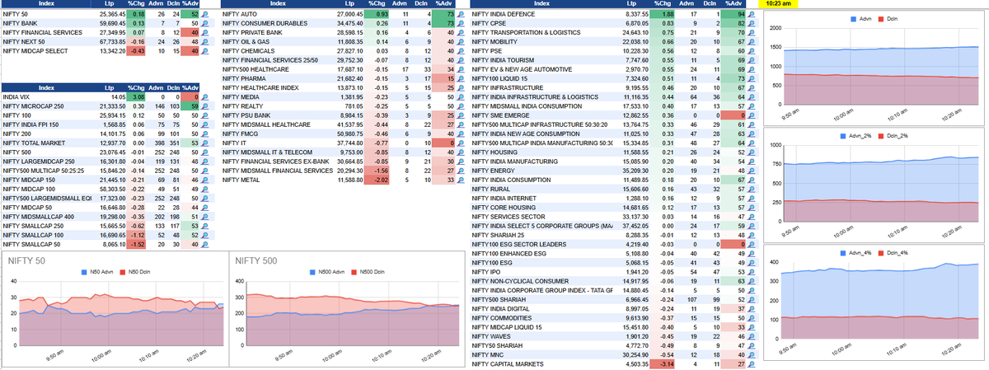Viewport: 989px width, 370px height.
Task: Select the -3.14 %Chg cell for NIFTY CAPITAL MARKETS
Action: point(663,363)
